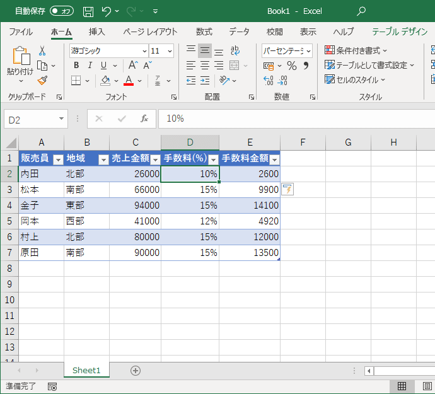Open the Name Box dropdown arrow
This screenshot has height=394, width=435.
tap(61, 119)
